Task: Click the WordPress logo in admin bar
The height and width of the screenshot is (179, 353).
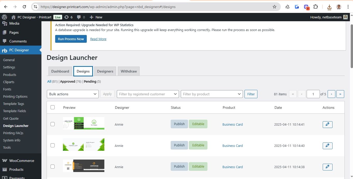Action: pyautogui.click(x=4, y=17)
